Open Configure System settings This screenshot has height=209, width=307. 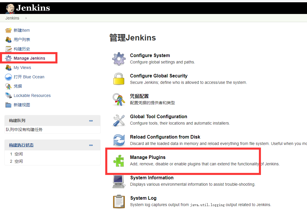[150, 55]
